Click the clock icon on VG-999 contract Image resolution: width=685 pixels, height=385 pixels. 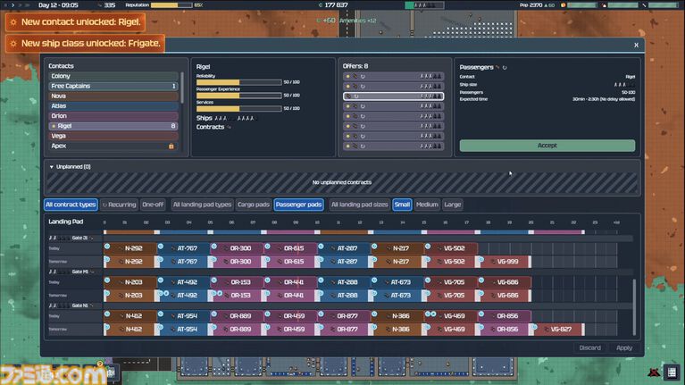(x=481, y=259)
